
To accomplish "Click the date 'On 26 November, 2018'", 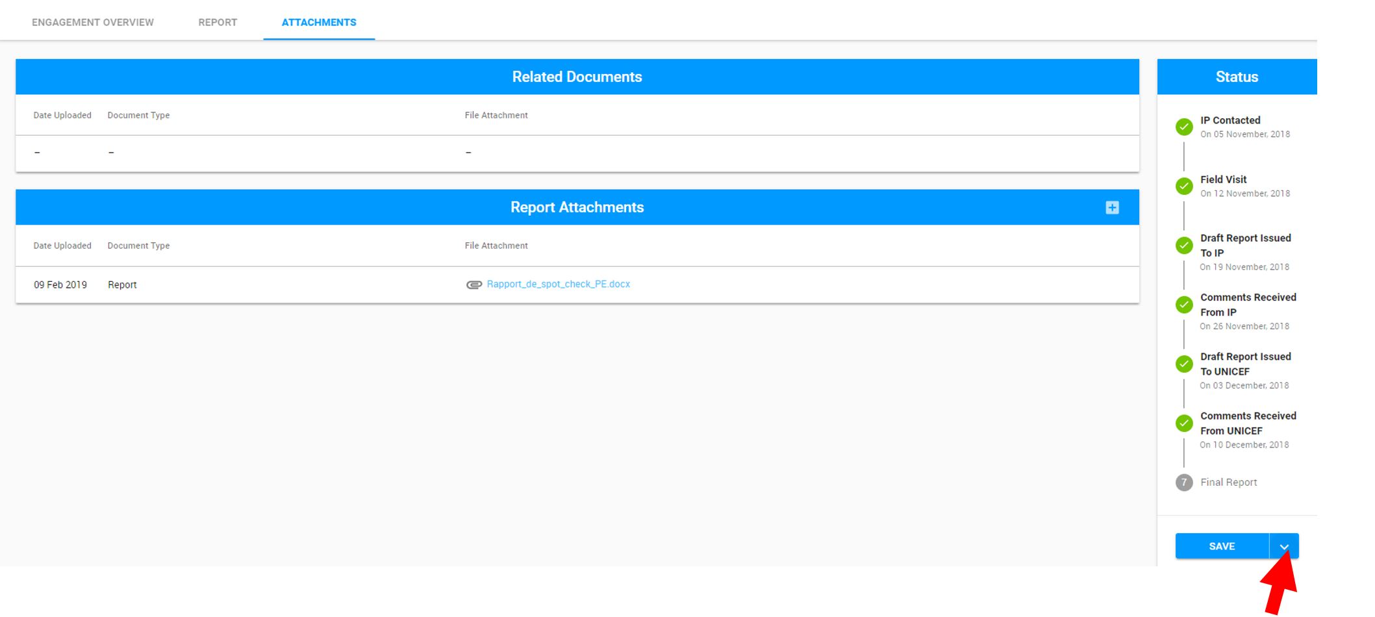I will 1244,326.
